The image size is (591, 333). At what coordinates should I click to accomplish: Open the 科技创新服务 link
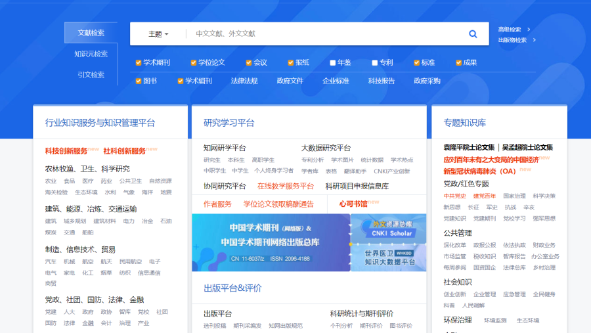tap(66, 151)
